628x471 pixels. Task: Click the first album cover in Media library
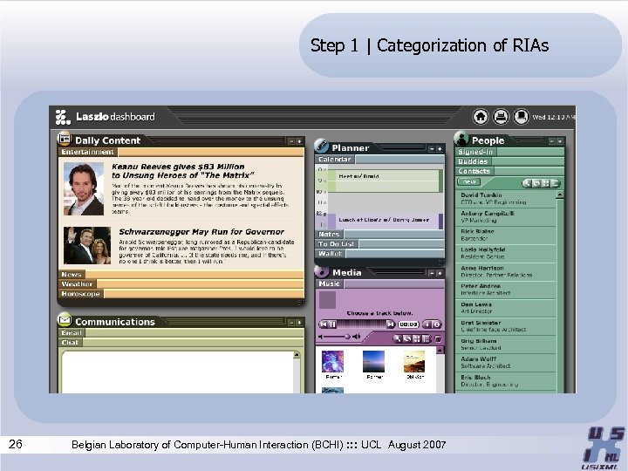(332, 362)
